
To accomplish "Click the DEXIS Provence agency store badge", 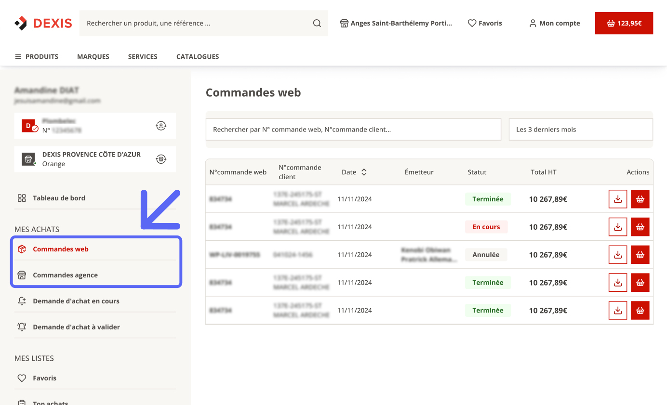I will click(x=29, y=159).
